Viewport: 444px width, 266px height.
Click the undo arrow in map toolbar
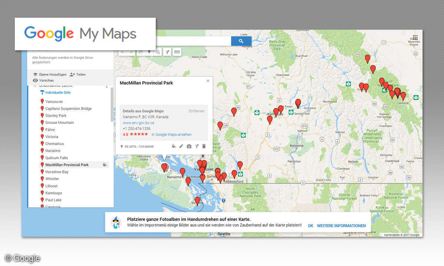tap(122, 52)
